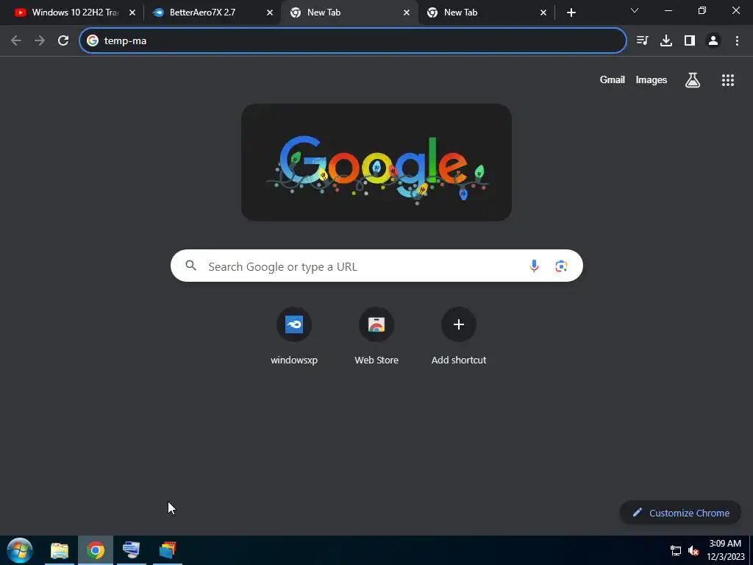Viewport: 753px width, 565px height.
Task: Close the last New Tab tab
Action: (543, 13)
